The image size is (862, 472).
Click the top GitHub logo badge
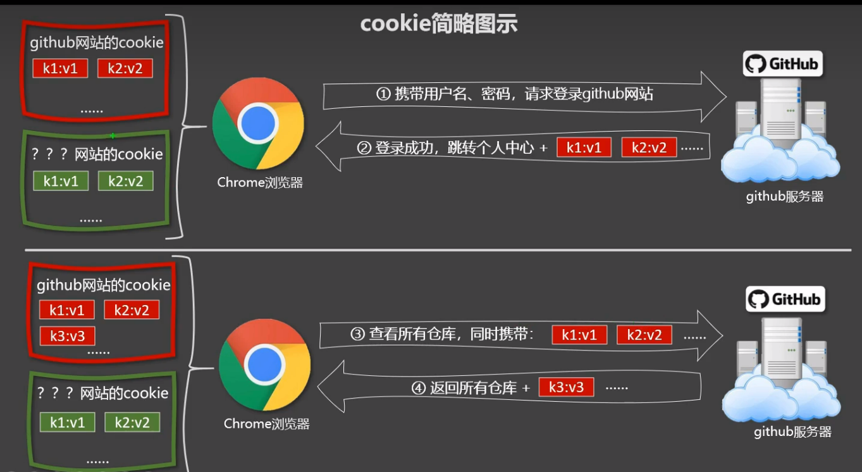[782, 63]
